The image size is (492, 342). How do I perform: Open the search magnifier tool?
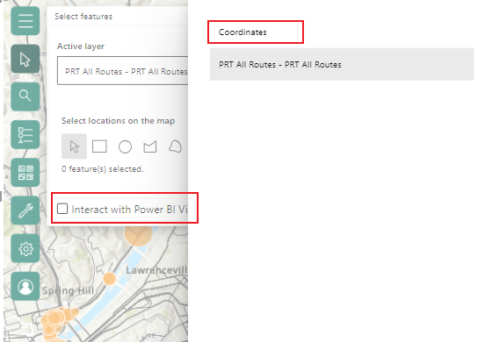pyautogui.click(x=25, y=96)
